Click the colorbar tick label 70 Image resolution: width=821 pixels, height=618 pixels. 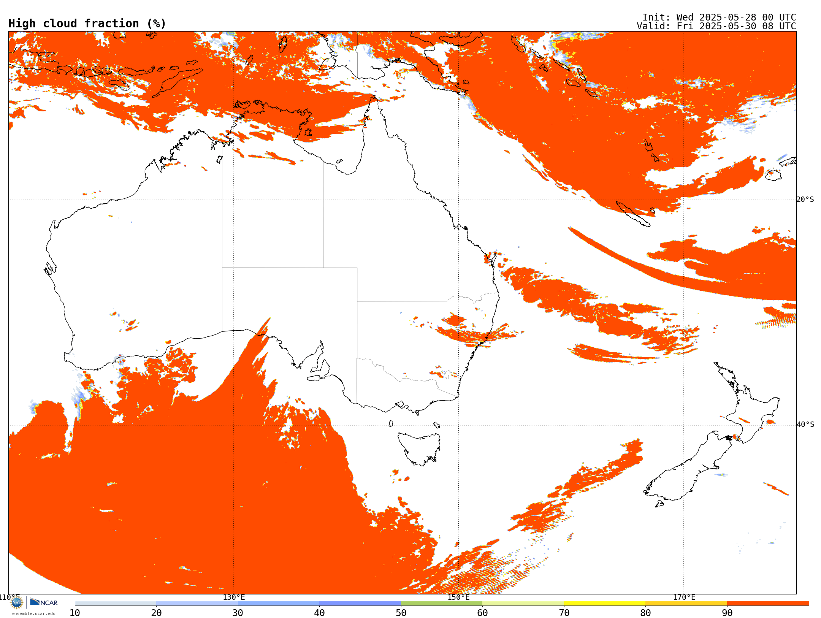pos(564,613)
